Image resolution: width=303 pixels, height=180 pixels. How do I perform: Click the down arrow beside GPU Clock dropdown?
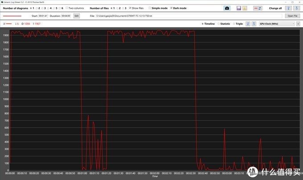[254, 24]
